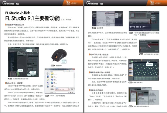Click the 图02 badge beside 多键鼠标
This screenshot has width=167, height=113.
53,66
